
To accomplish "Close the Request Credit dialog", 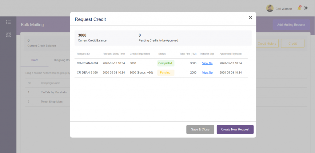I will point(250,18).
